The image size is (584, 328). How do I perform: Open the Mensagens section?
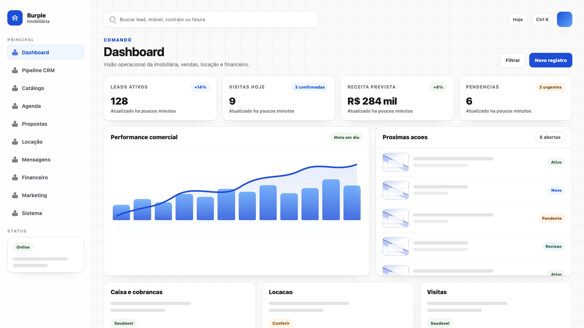click(46, 160)
